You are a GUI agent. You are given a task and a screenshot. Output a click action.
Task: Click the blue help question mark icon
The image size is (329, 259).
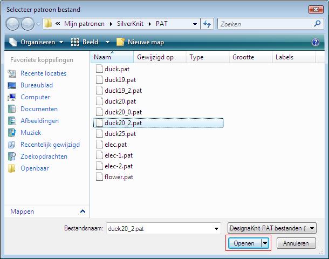point(316,42)
